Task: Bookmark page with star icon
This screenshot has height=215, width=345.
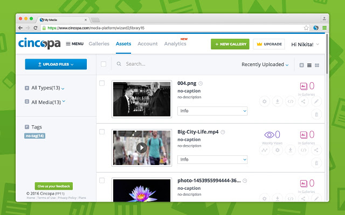Action: click(x=306, y=28)
